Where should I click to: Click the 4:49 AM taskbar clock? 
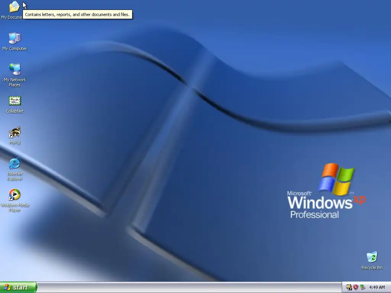click(377, 287)
